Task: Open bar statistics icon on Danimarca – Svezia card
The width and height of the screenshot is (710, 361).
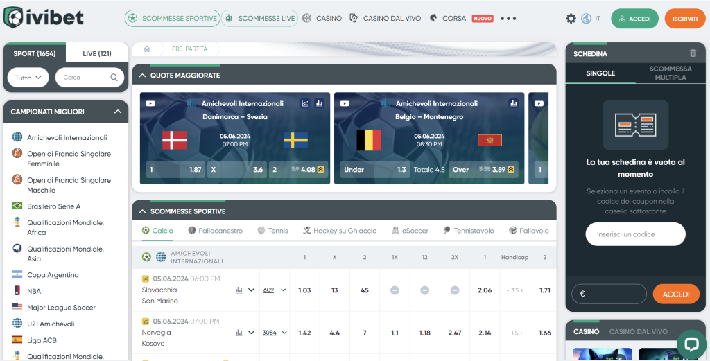Action: 319,104
